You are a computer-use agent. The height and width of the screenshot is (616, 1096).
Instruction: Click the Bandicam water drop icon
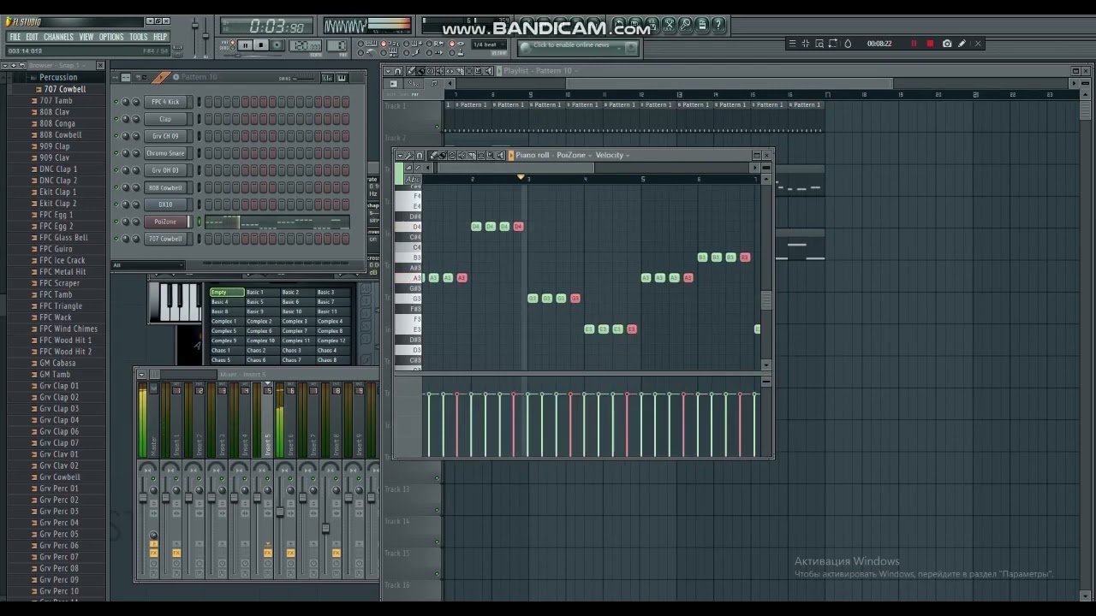tap(848, 44)
